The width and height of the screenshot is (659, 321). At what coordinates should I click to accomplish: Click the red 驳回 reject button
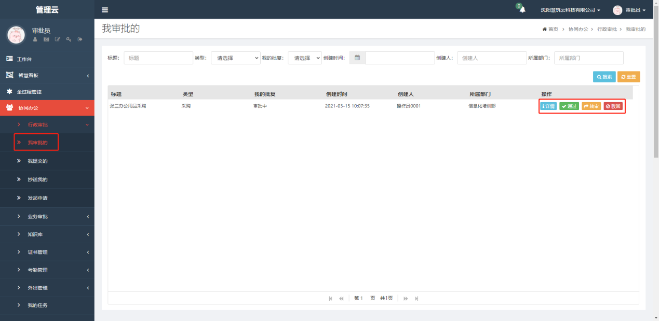(x=613, y=106)
